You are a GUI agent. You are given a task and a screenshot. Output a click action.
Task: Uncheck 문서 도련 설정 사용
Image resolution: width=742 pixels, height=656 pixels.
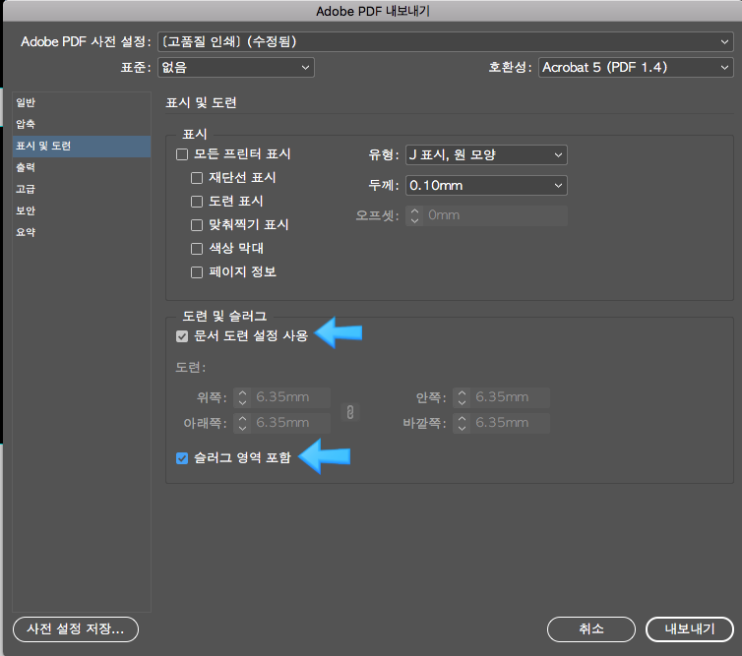[182, 336]
